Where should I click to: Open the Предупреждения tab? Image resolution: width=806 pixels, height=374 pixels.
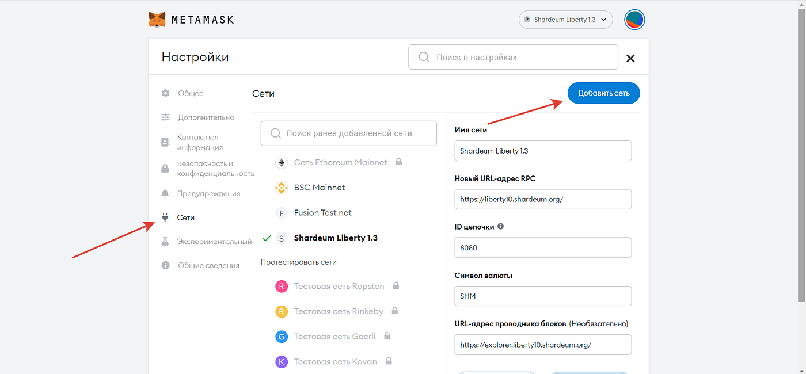209,194
